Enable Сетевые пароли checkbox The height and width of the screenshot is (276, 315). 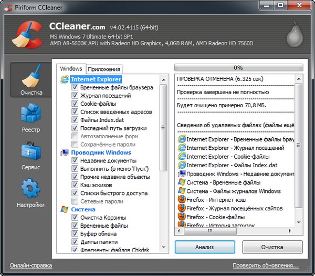coord(75,201)
